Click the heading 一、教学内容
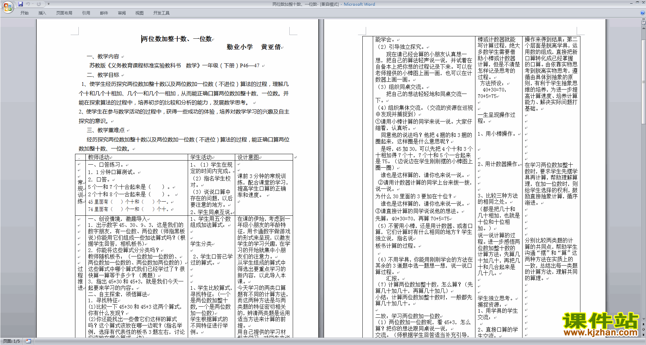The width and height of the screenshot is (646, 345). tap(103, 57)
